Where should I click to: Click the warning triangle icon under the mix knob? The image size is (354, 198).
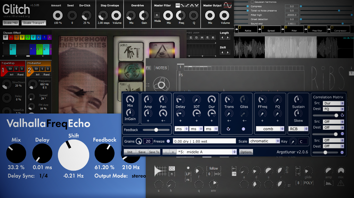[x=341, y=183]
